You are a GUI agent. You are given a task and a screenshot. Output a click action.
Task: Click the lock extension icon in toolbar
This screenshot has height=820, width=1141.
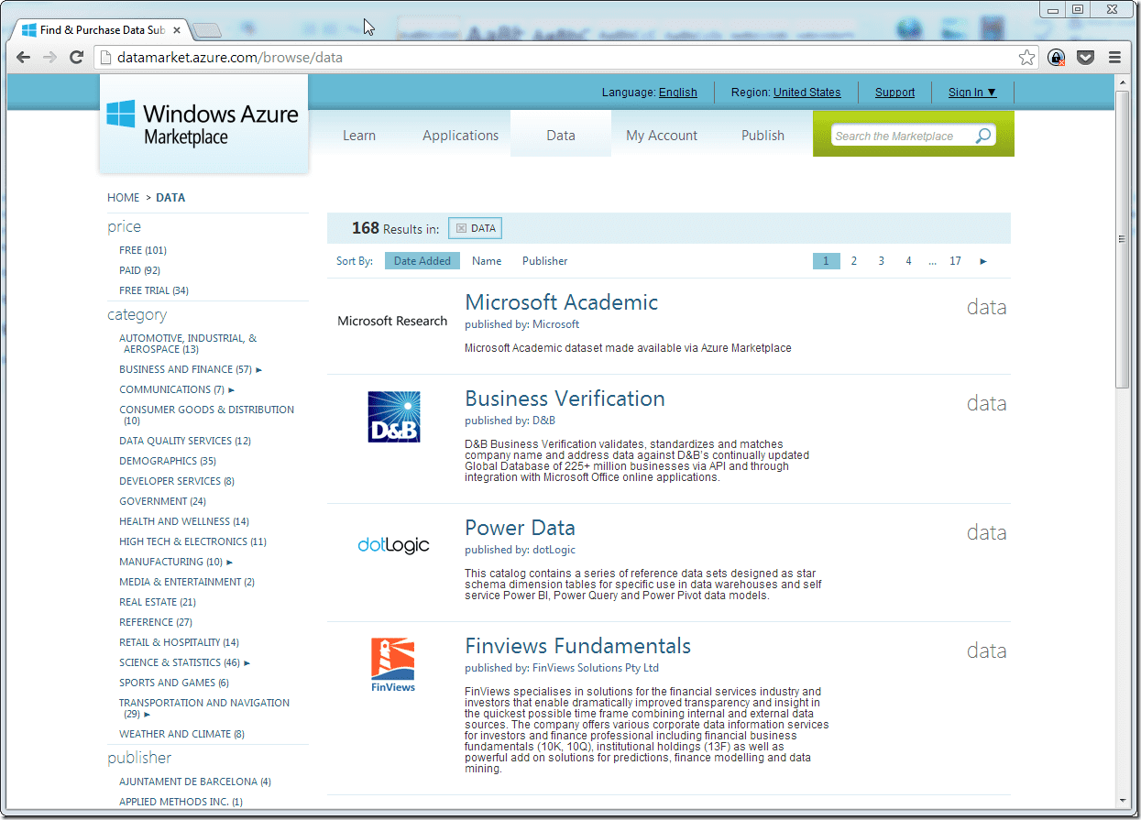point(1057,57)
